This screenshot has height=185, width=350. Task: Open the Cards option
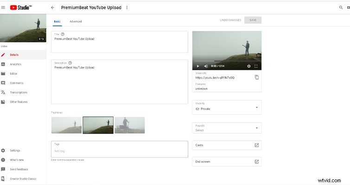[227, 145]
